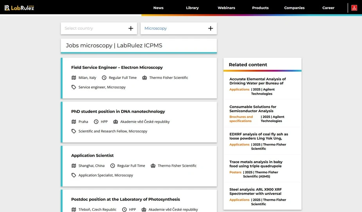The image size is (362, 212).
Task: Open the News menu
Action: [x=158, y=8]
